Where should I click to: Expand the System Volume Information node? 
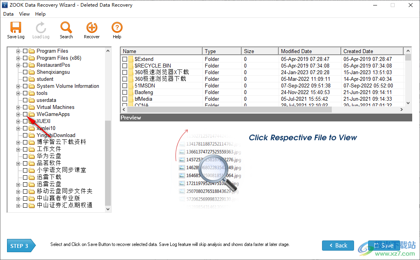coord(18,86)
